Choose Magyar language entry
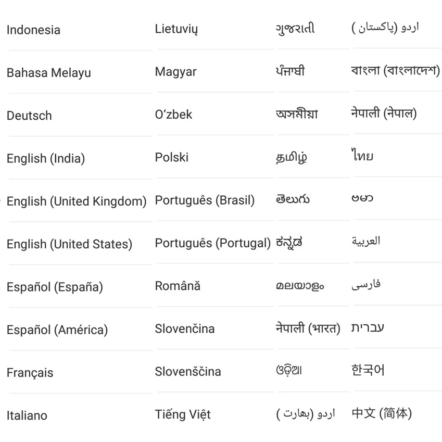Image resolution: width=442 pixels, height=442 pixels. point(175,72)
